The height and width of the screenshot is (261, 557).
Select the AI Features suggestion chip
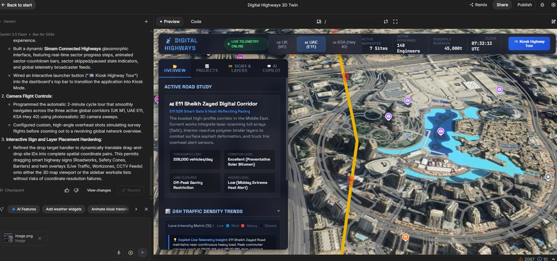point(24,209)
